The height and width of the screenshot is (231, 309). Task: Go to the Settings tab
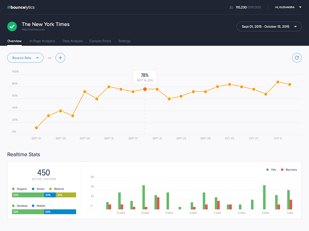point(124,41)
